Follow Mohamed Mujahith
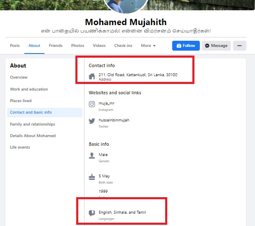Image resolution: width=255 pixels, height=226 pixels. tap(186, 46)
